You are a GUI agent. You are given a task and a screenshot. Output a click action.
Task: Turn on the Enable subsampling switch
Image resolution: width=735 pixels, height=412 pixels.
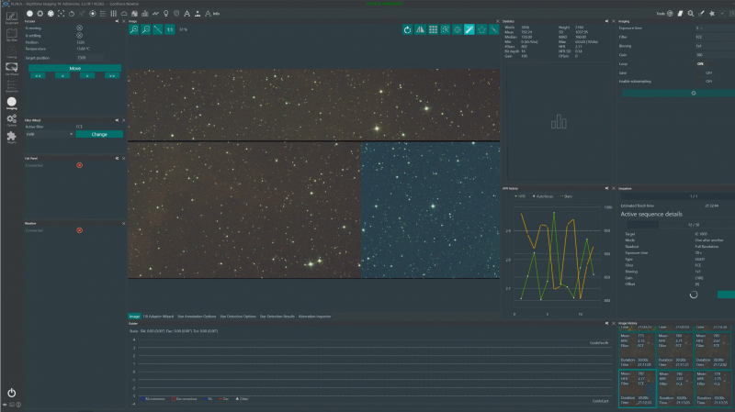pyautogui.click(x=704, y=81)
